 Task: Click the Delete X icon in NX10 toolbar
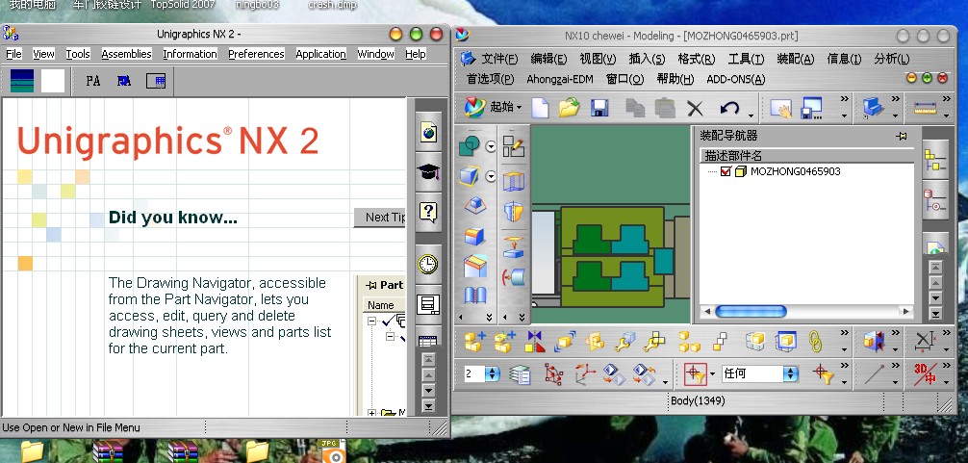[x=695, y=109]
